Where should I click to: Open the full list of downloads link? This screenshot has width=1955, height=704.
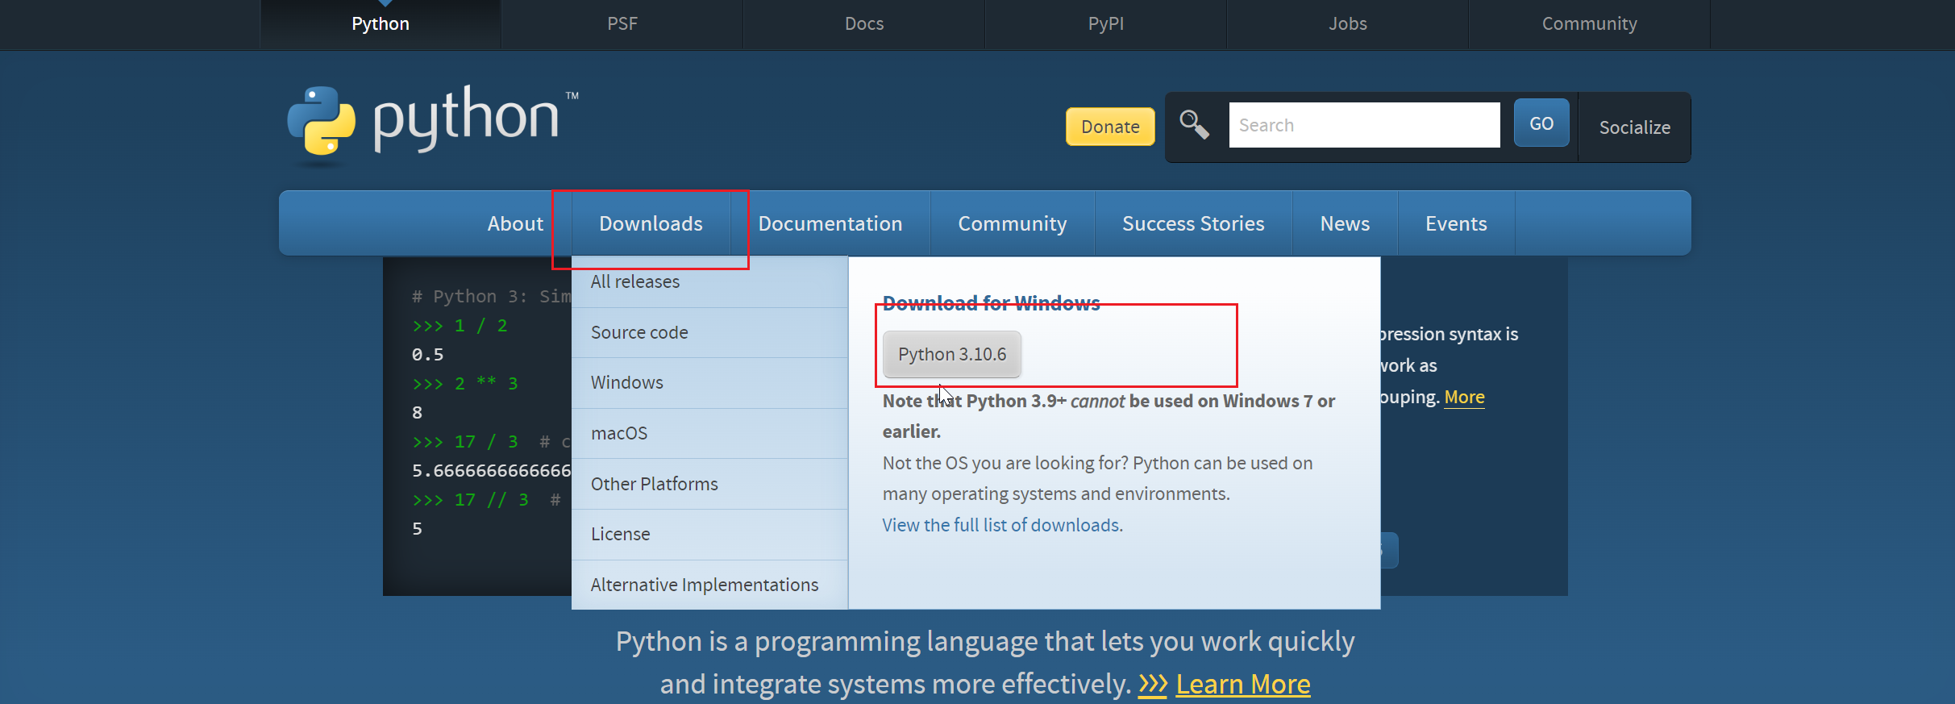pyautogui.click(x=1000, y=525)
